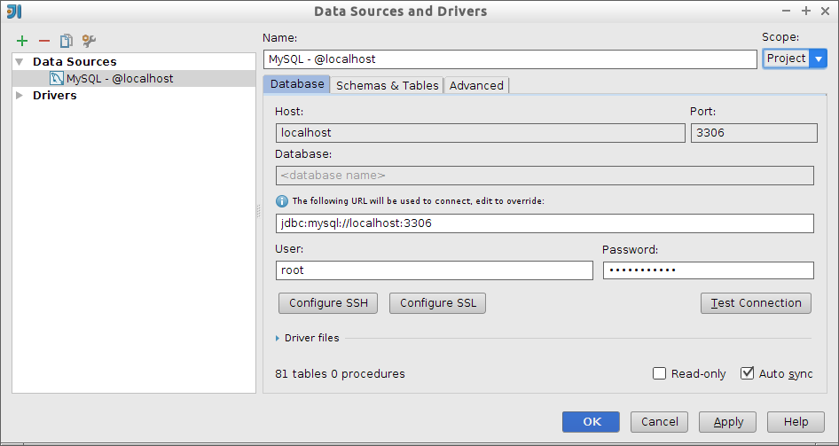This screenshot has width=839, height=446.
Task: Click the JDBC URL field
Action: click(545, 223)
